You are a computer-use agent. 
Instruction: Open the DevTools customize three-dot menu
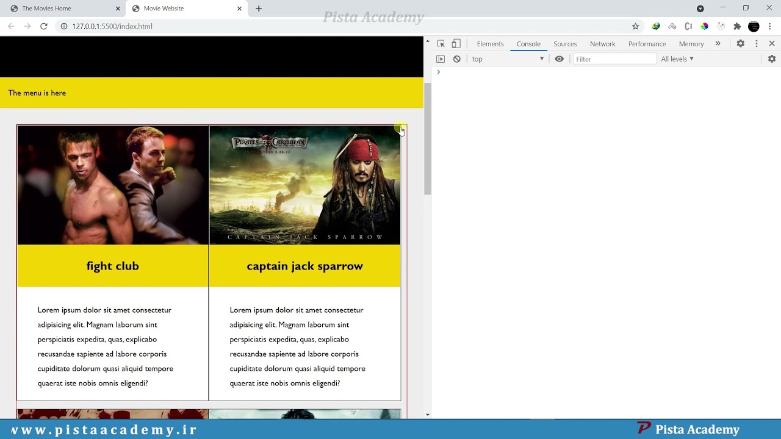click(757, 44)
